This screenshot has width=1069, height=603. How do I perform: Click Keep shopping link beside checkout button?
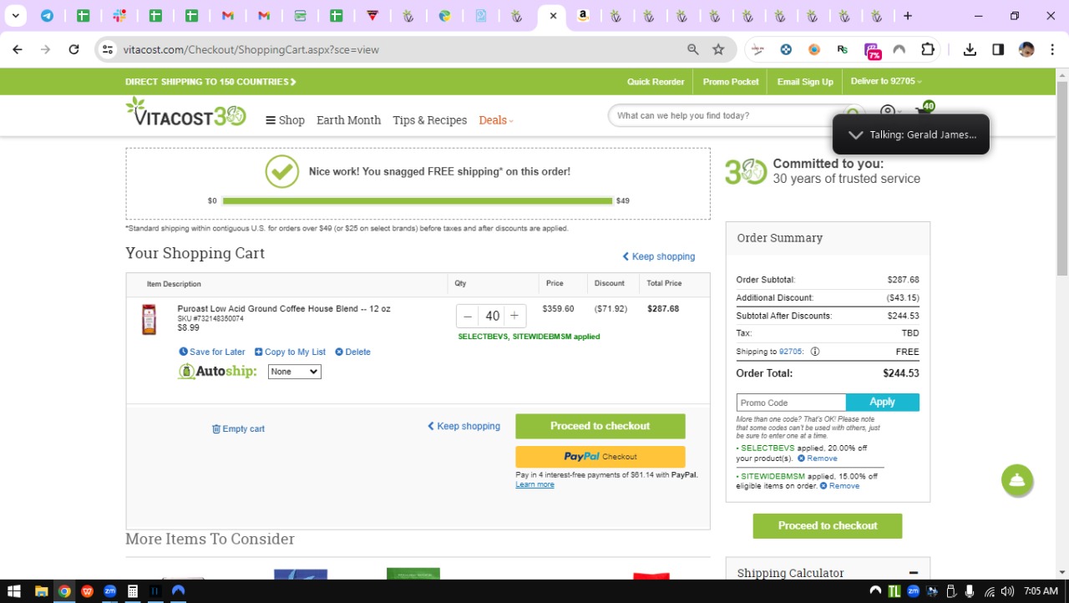tap(464, 426)
